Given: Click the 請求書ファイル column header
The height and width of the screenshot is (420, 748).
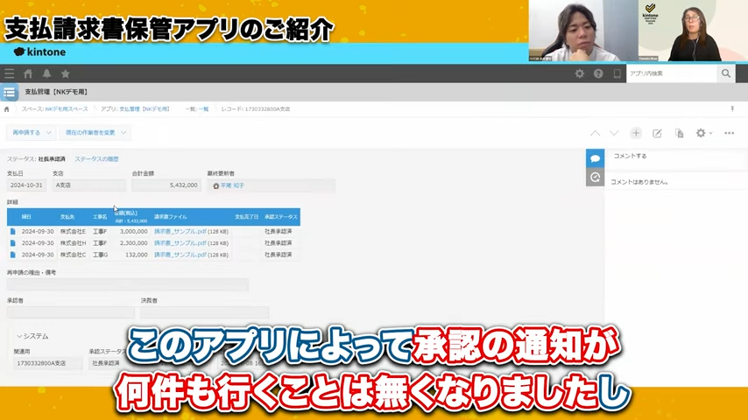Looking at the screenshot, I should point(170,217).
